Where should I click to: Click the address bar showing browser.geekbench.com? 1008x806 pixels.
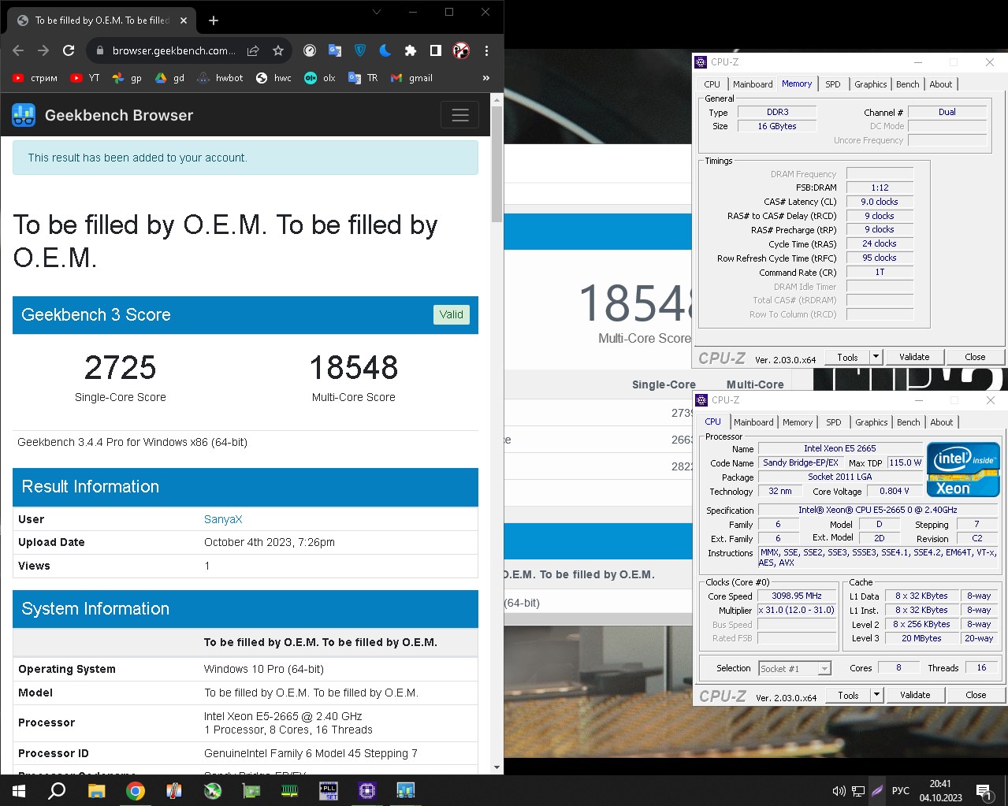click(x=173, y=50)
